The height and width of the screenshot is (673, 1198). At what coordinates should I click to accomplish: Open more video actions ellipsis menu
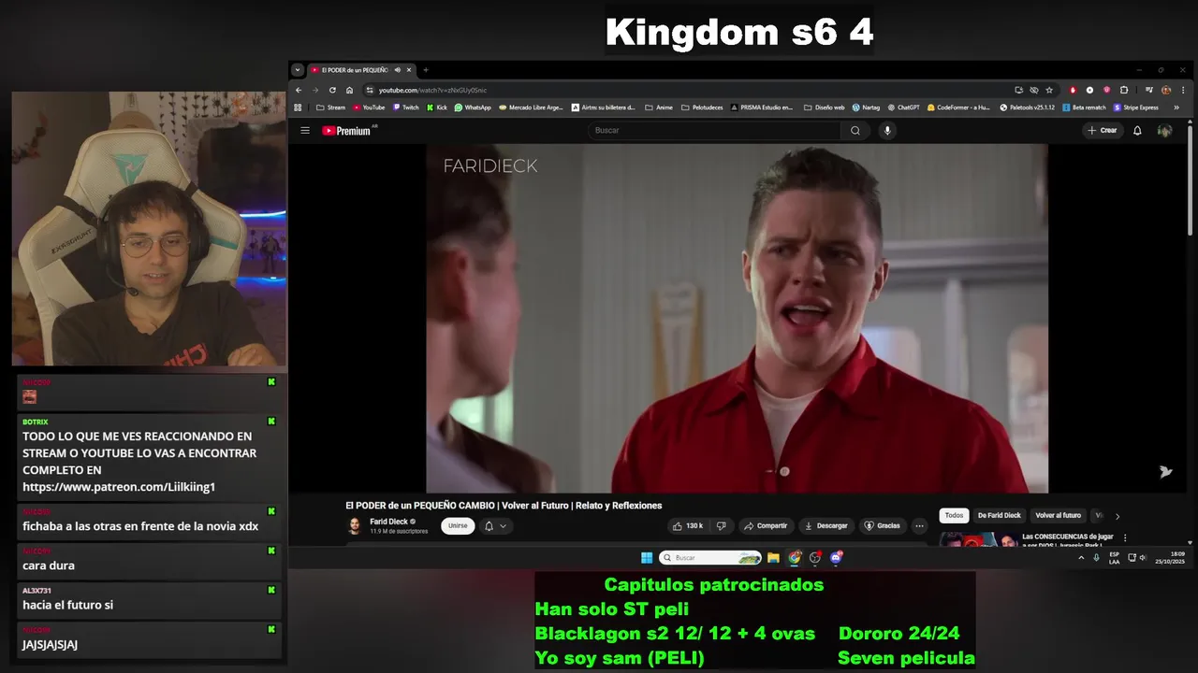click(919, 526)
